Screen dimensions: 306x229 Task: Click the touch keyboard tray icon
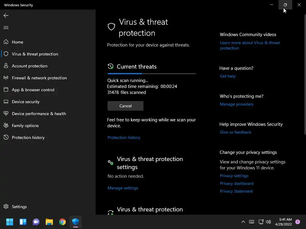pos(252,222)
